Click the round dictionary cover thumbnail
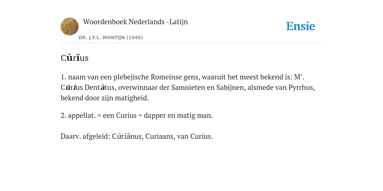Screen dimensions: 383x191 click(70, 26)
